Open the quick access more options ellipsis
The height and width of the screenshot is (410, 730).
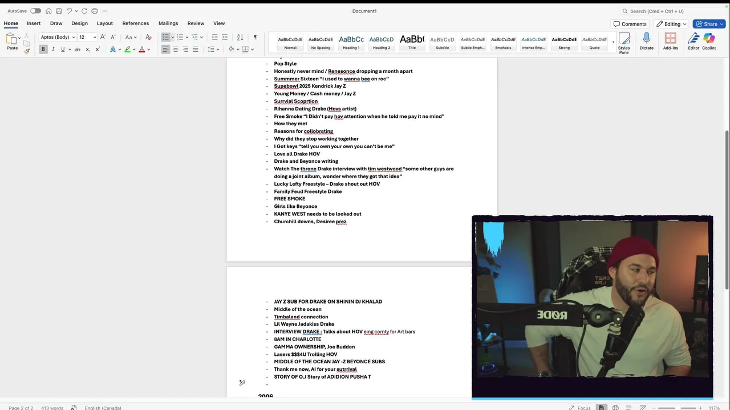point(105,11)
